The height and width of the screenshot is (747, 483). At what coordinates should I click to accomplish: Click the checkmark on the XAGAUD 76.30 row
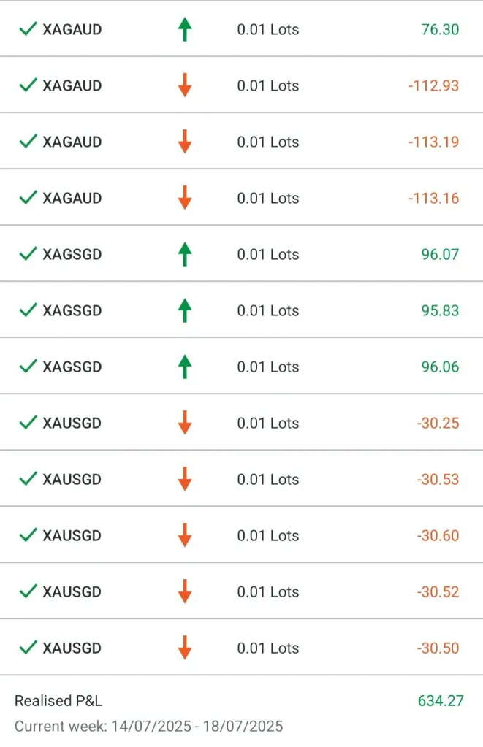coord(28,29)
